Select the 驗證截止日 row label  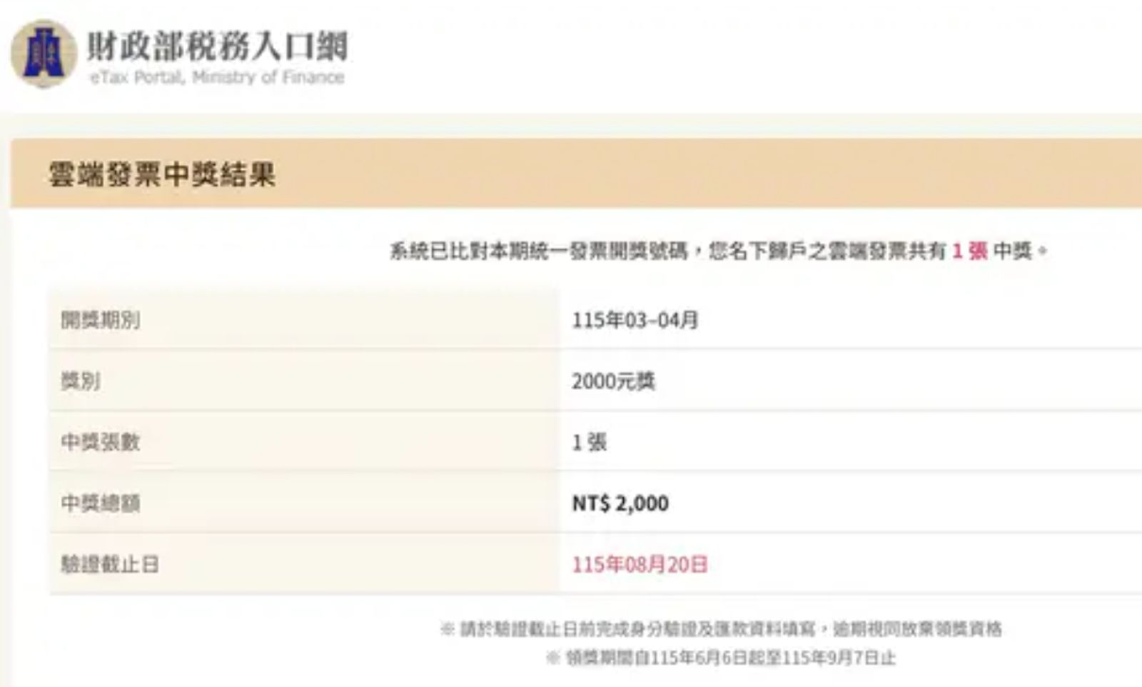tap(110, 565)
